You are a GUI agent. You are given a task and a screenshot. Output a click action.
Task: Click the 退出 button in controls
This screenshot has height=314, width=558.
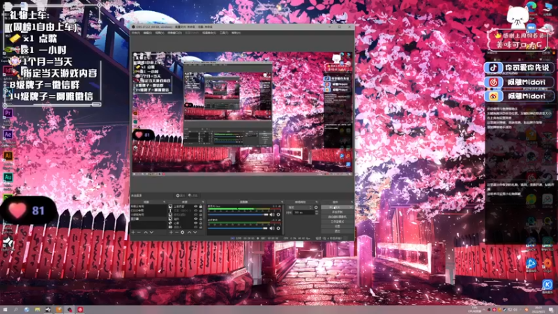pos(338,231)
